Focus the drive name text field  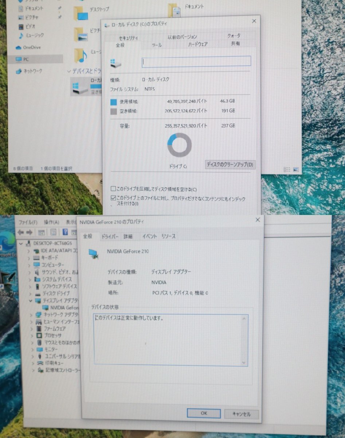pos(196,61)
